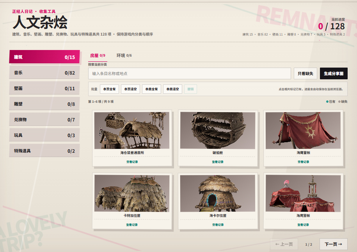Click the 第 1–6 项 / 共 9 项 count text
357x252 pixels.
(101, 102)
